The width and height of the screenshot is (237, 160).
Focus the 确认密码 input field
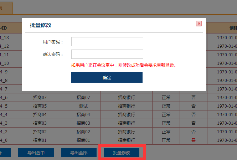[107, 54]
